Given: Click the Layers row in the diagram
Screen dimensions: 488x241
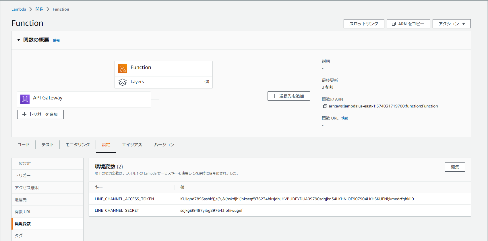Looking at the screenshot, I should coord(164,82).
